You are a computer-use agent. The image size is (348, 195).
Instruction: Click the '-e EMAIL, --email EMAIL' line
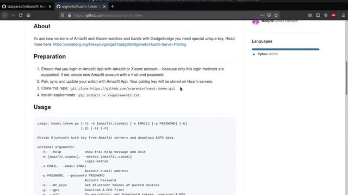coord(64,166)
